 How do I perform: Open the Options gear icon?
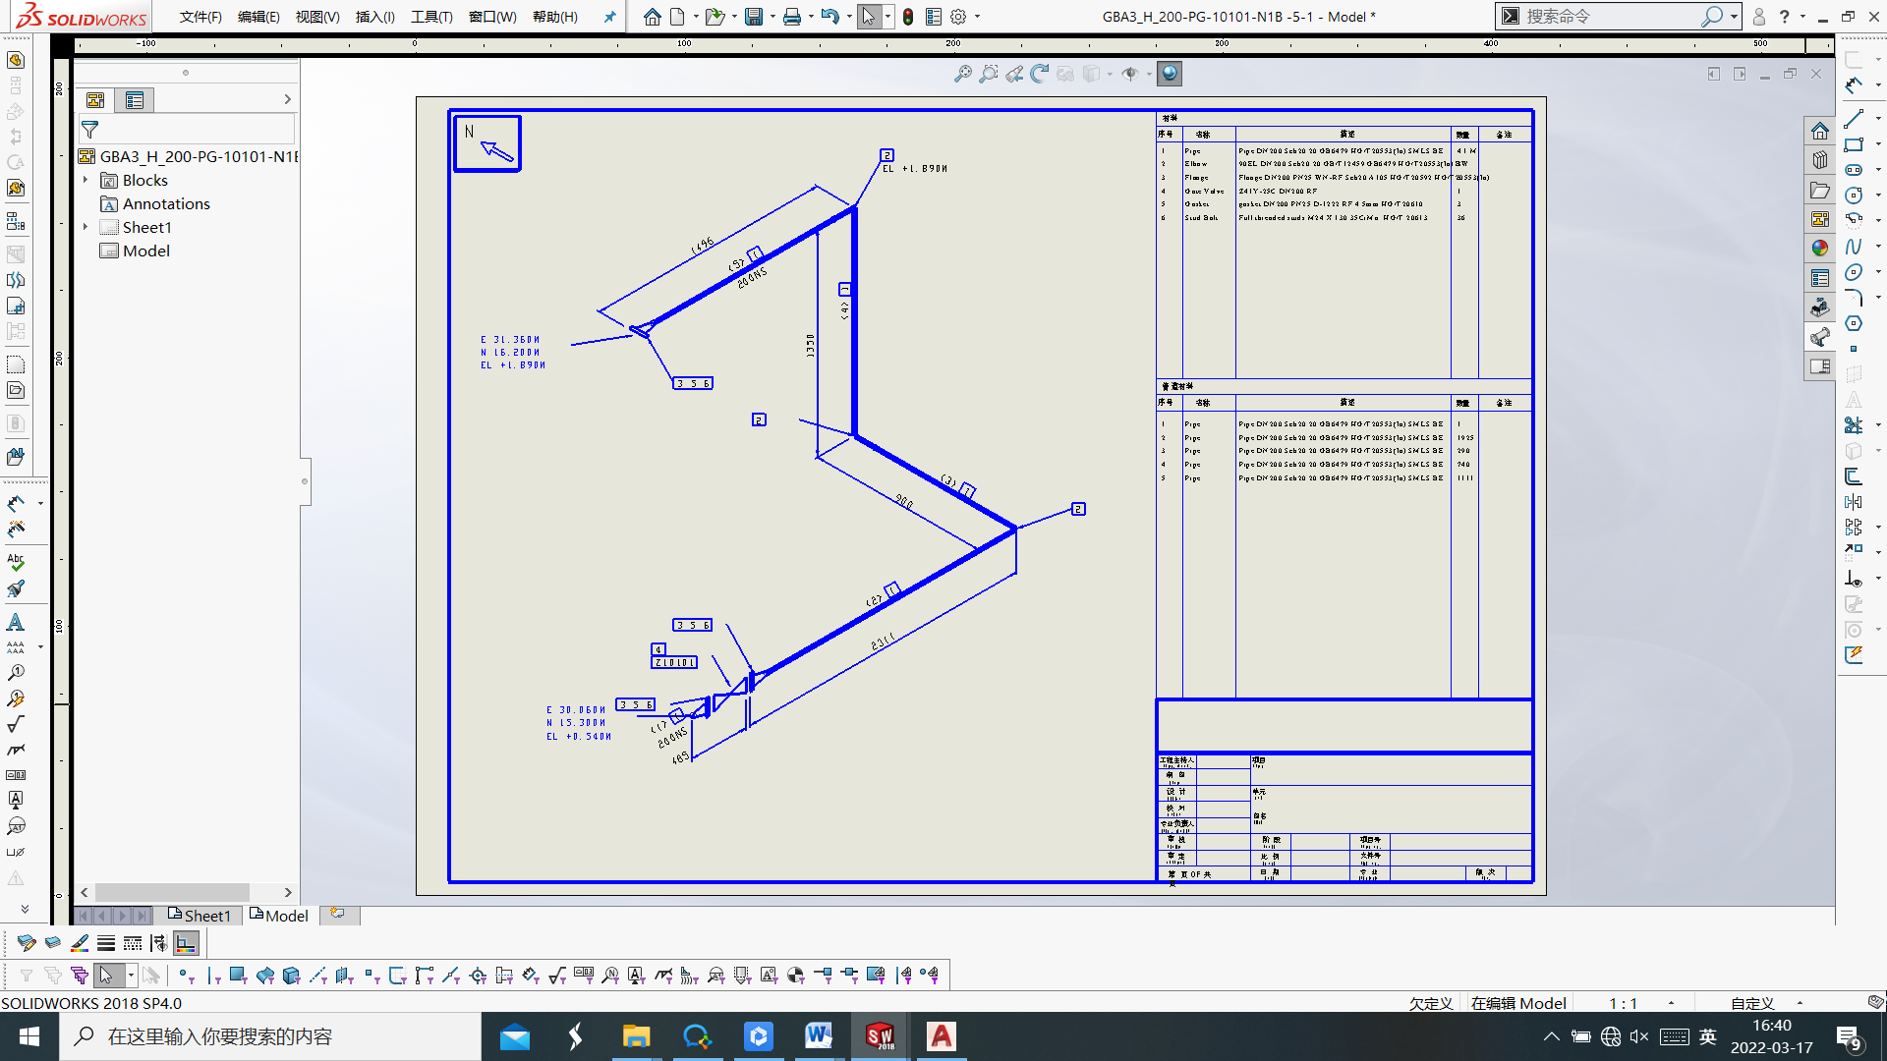pos(958,17)
